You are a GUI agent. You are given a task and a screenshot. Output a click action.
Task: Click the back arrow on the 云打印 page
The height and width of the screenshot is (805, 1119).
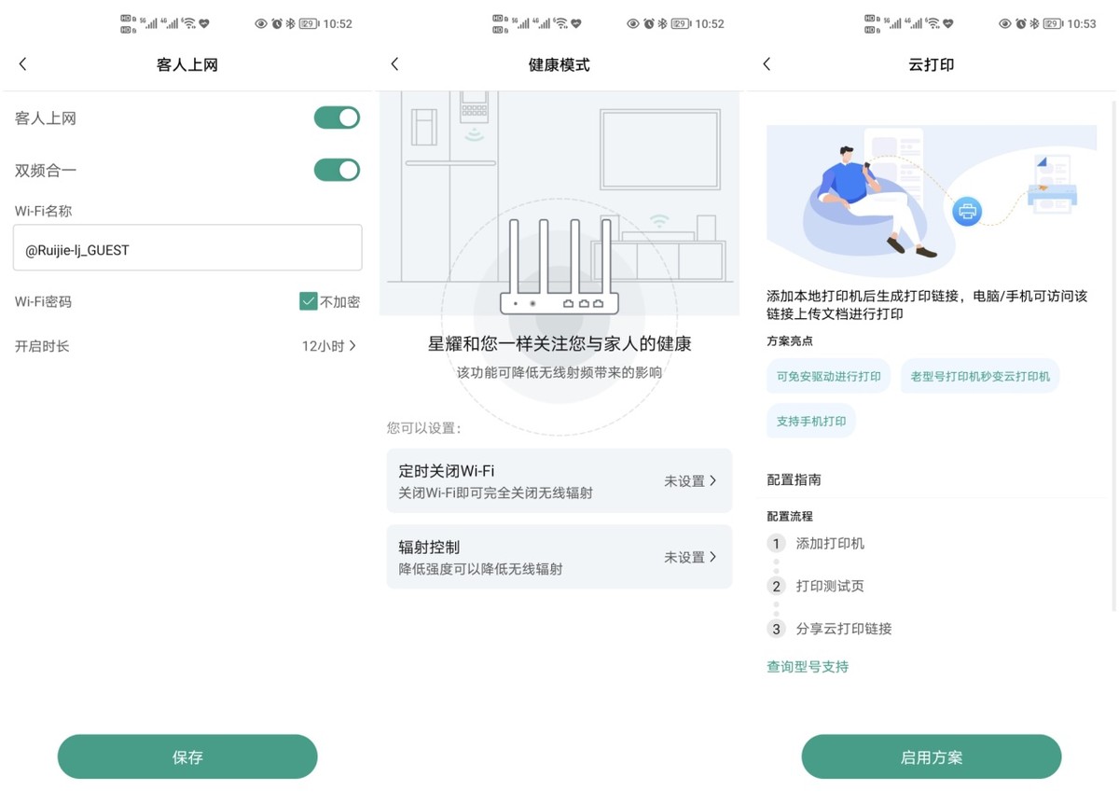[x=766, y=63]
